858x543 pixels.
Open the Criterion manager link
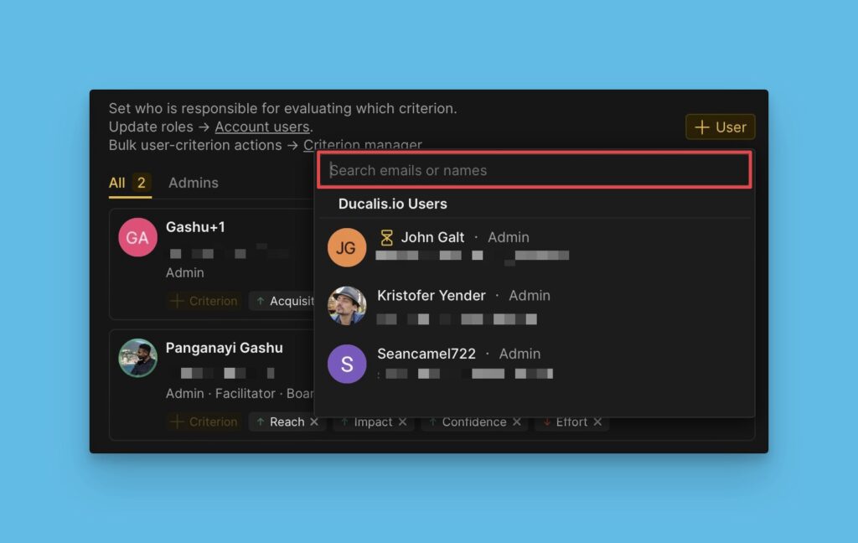click(362, 145)
